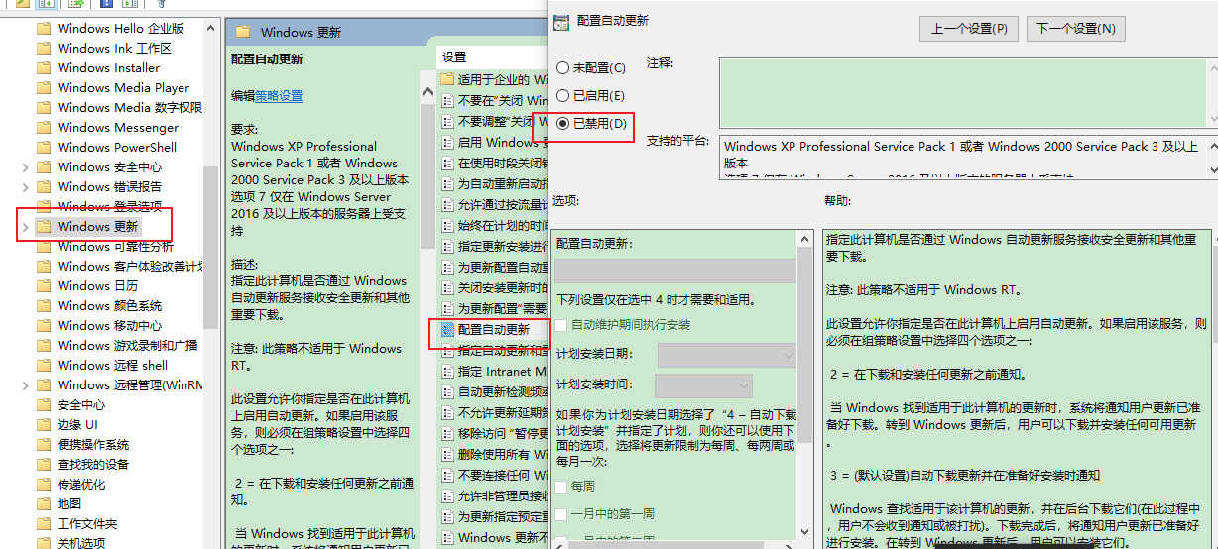This screenshot has width=1218, height=549.
Task: Click the folder icon next to Windows 日历
Action: (x=44, y=286)
